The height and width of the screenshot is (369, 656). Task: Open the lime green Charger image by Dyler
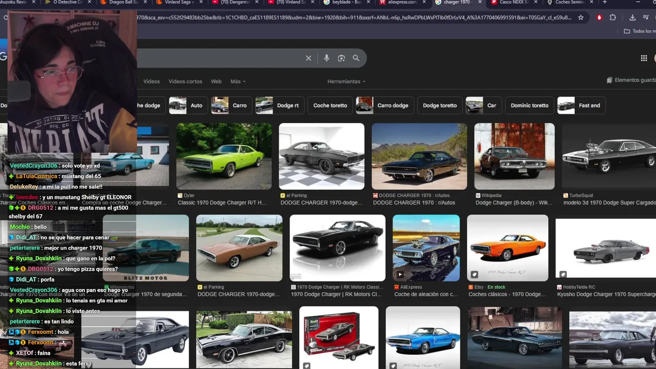[224, 156]
